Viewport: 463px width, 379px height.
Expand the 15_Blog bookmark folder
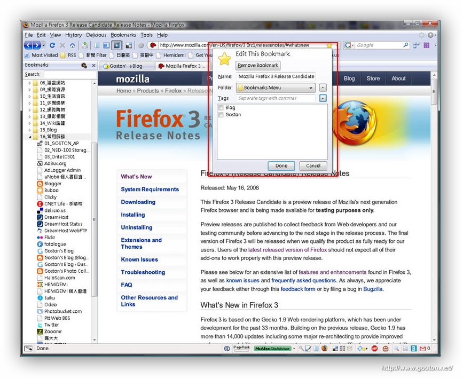point(29,130)
